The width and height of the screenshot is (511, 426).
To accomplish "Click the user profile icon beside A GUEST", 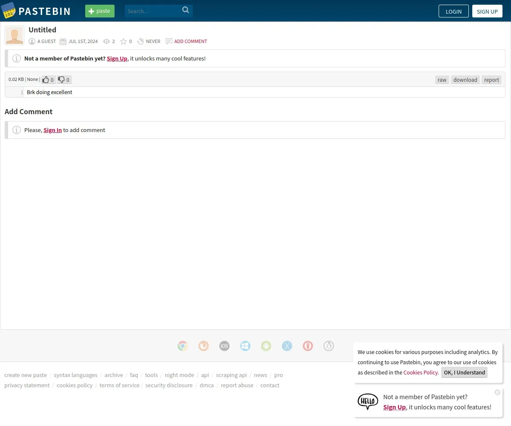I will [x=32, y=41].
